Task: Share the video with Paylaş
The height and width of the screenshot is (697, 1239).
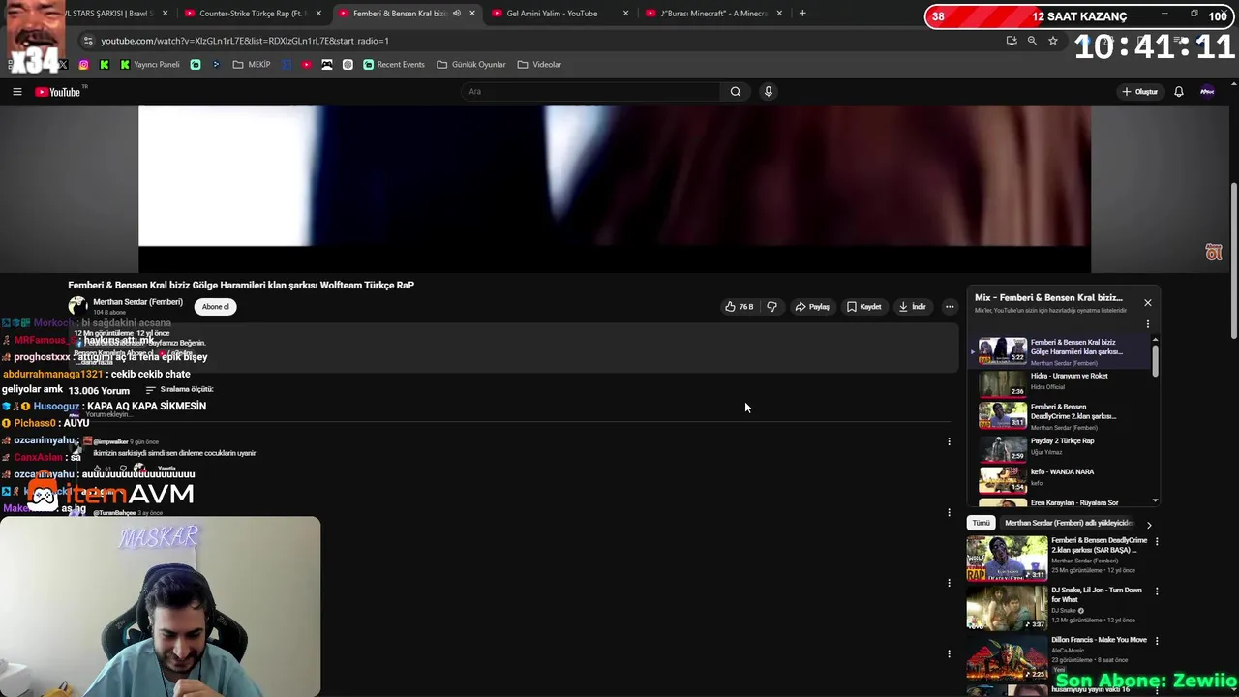Action: pyautogui.click(x=812, y=307)
